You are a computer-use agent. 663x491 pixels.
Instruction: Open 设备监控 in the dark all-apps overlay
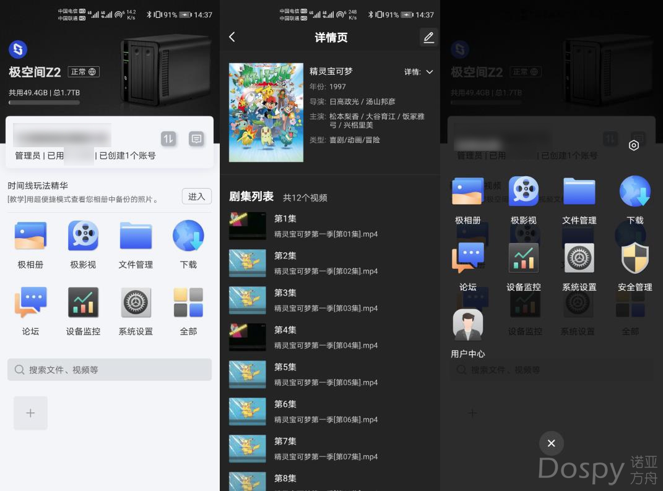coord(524,258)
